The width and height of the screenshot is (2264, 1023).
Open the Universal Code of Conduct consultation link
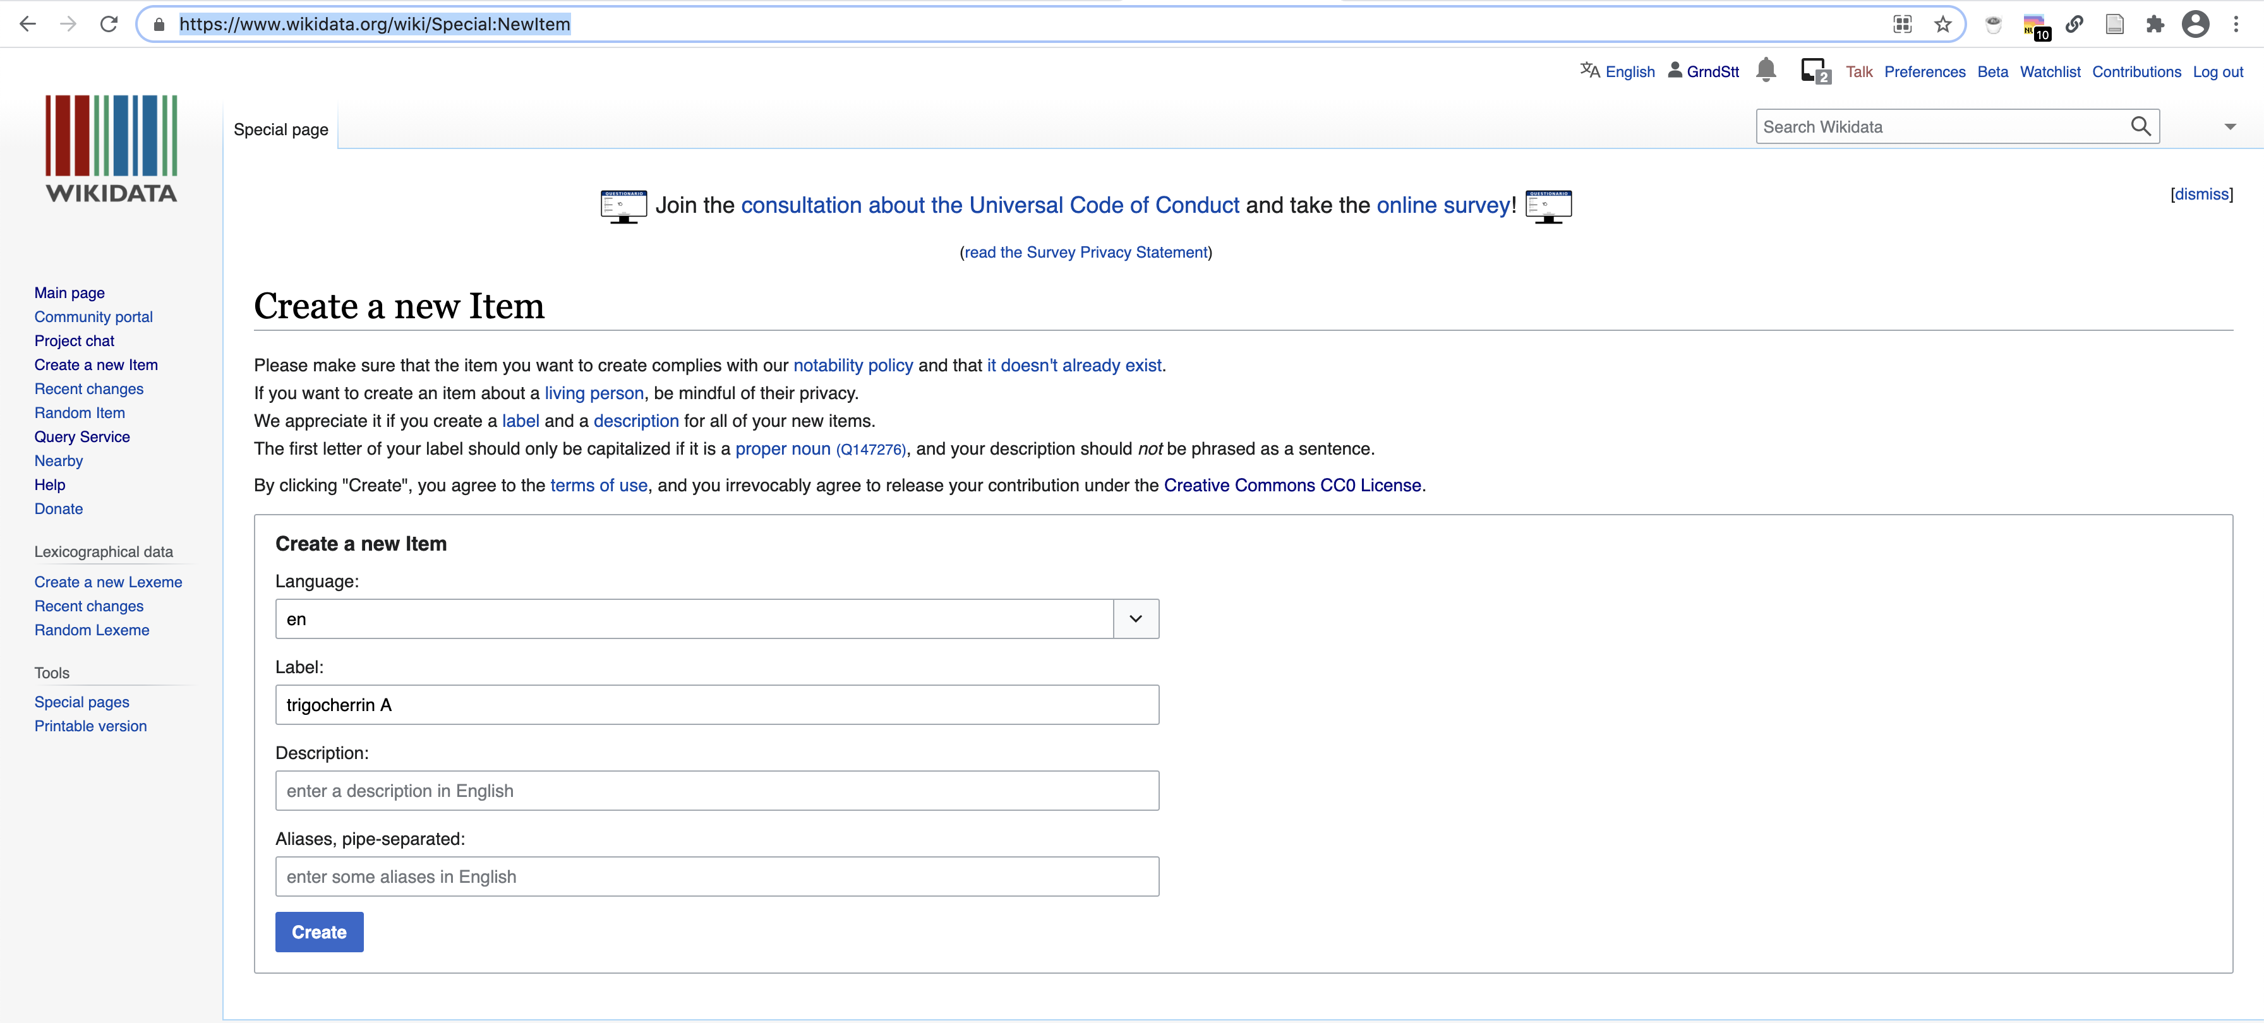[990, 205]
